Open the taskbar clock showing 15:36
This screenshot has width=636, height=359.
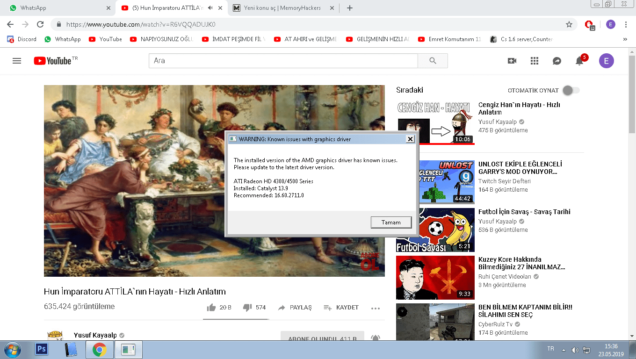[x=611, y=350]
